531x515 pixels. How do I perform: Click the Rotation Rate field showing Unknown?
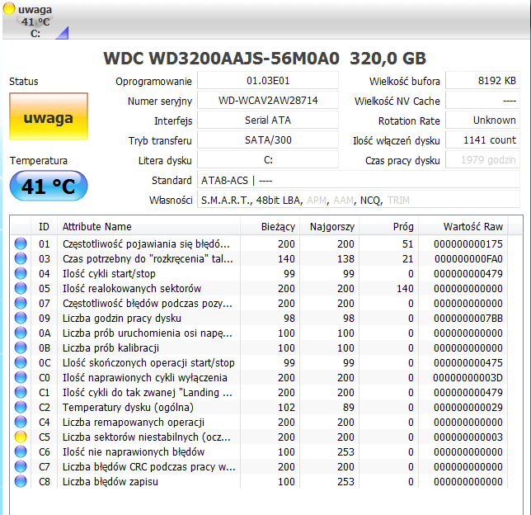click(482, 120)
